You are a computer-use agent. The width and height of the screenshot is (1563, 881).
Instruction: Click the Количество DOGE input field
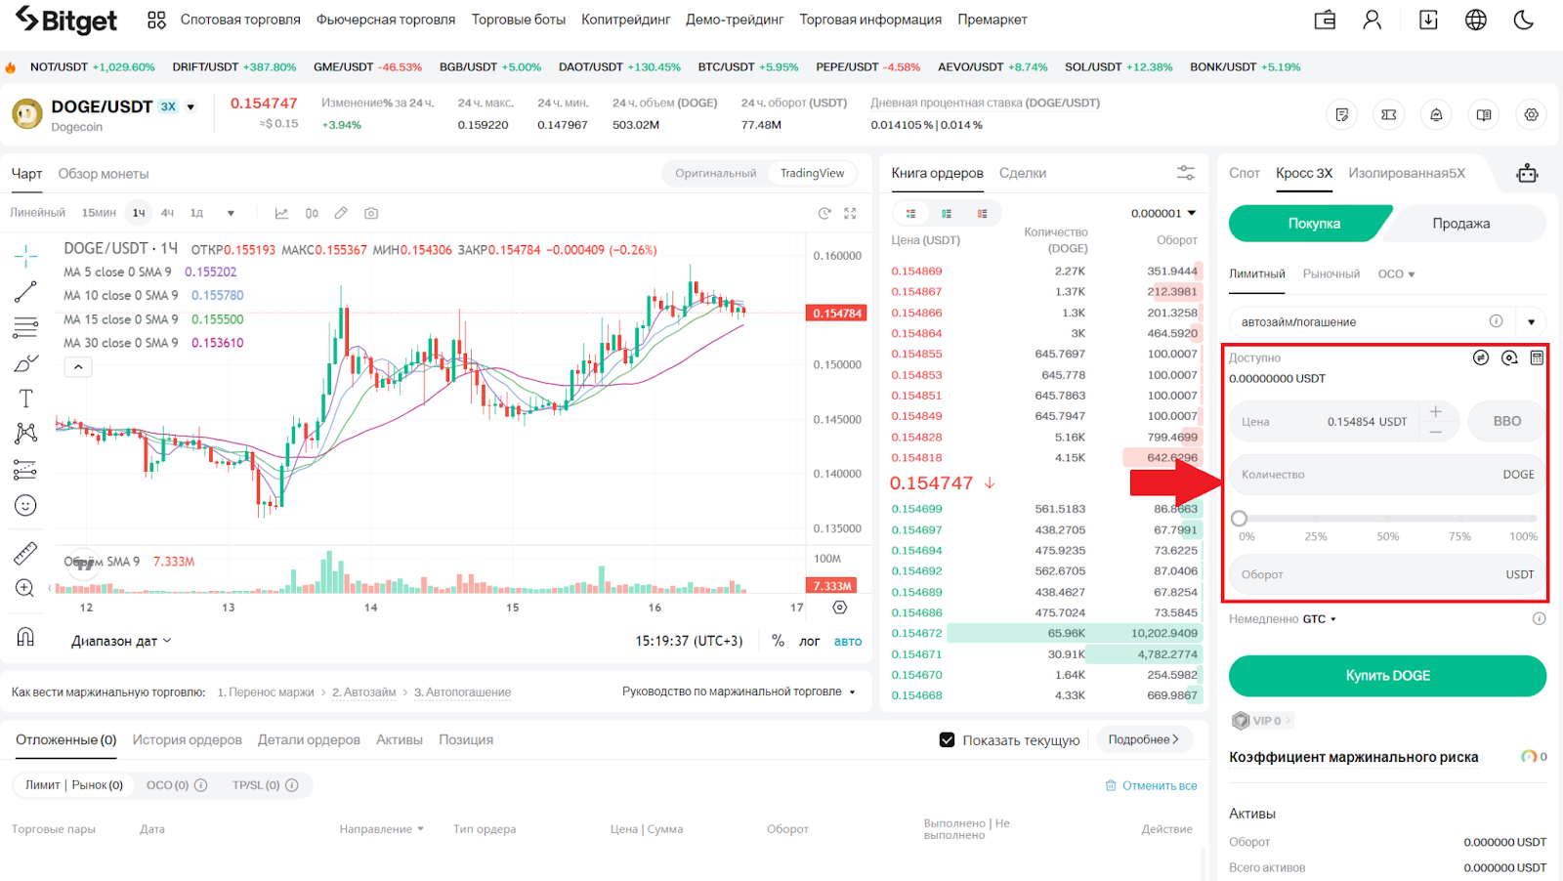1387,475
